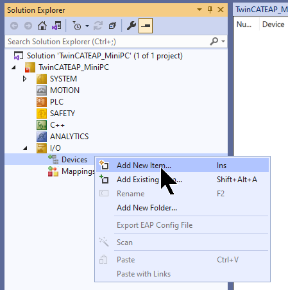Toggle auto-hide pin for Solution Explorer
This screenshot has width=288, height=290.
pyautogui.click(x=210, y=10)
